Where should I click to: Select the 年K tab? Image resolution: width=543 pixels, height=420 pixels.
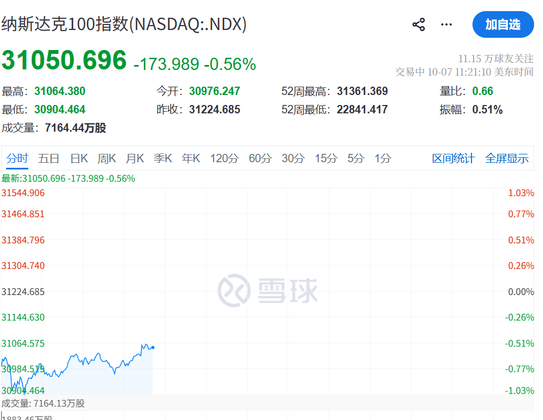191,158
